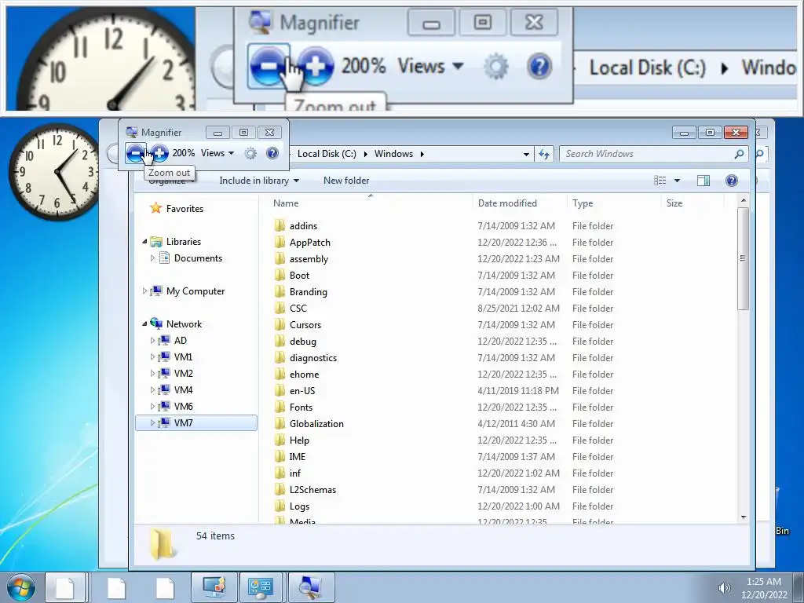
Task: Open Magnifier help question mark icon
Action: 272,153
